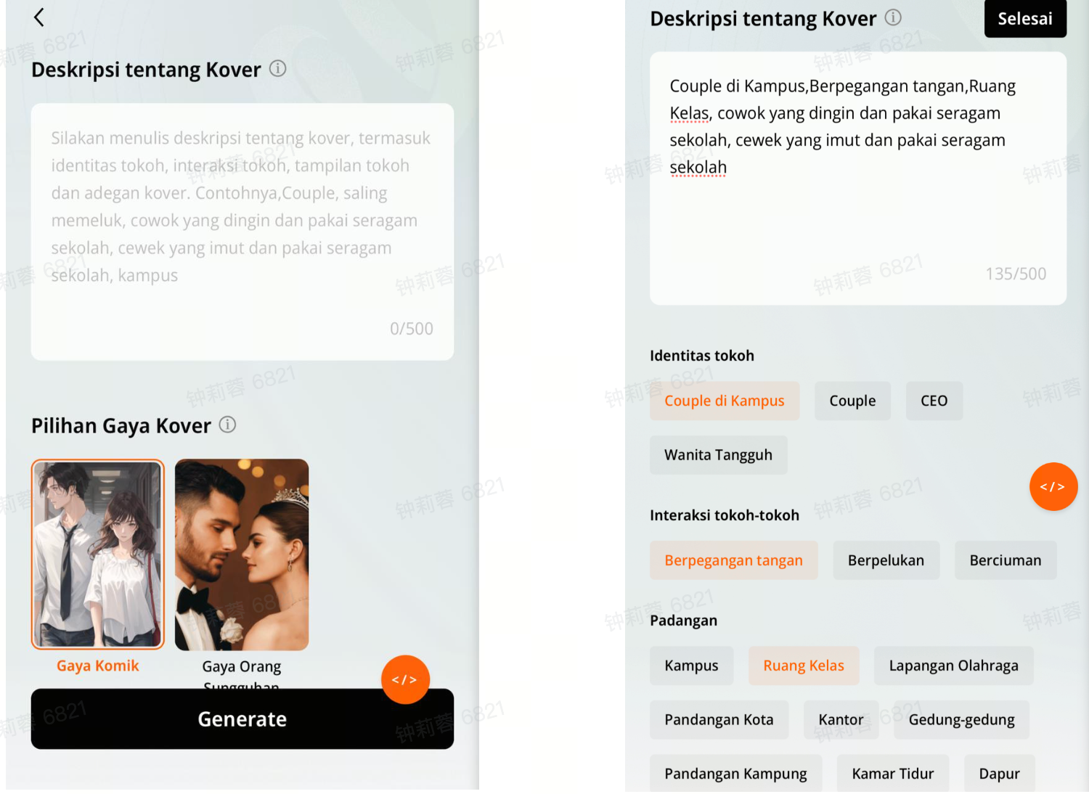The height and width of the screenshot is (794, 1089).
Task: Toggle the Berpegangan tangan interaction tag
Action: [x=733, y=560]
